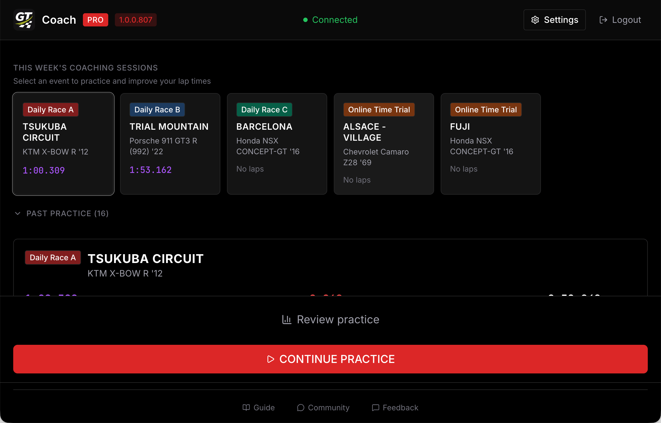661x423 pixels.
Task: Select the Daily Race B Trial Mountain card
Action: [170, 144]
